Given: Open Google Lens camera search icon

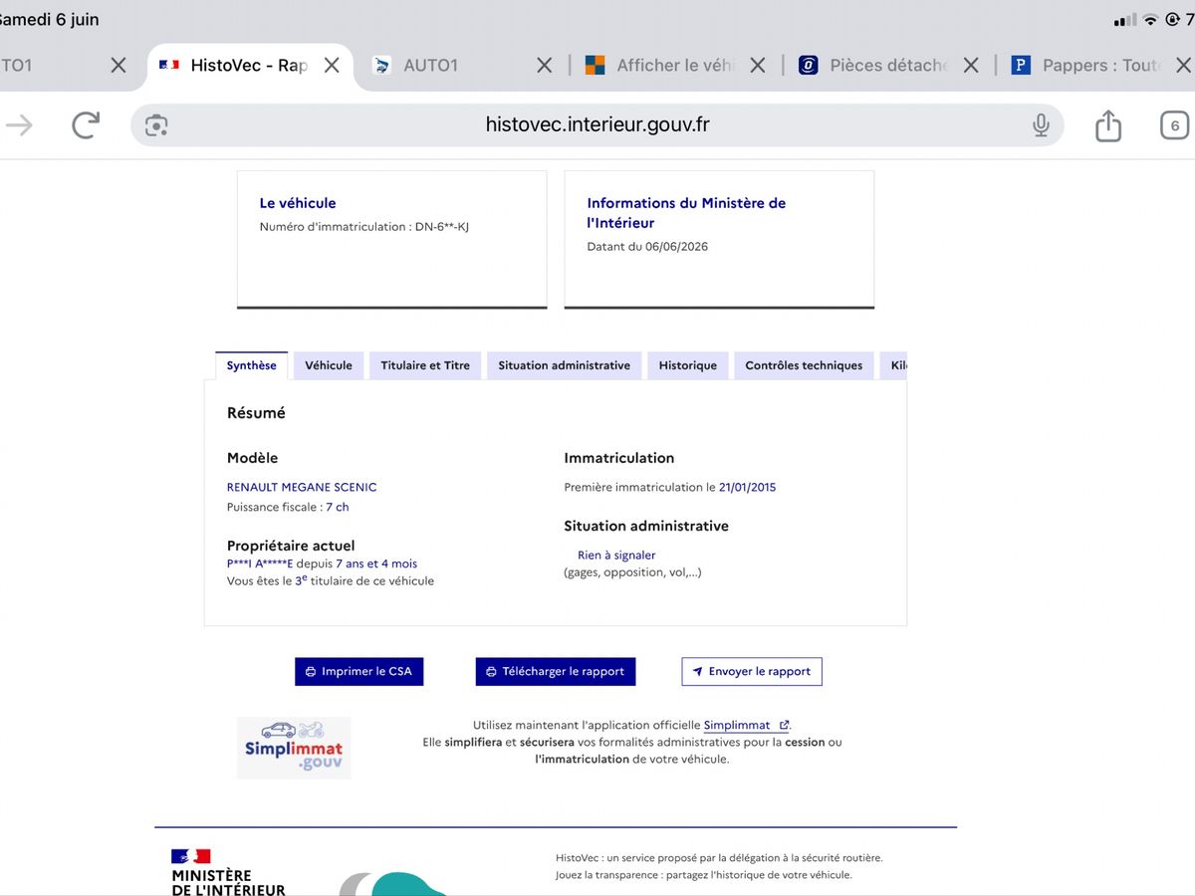Looking at the screenshot, I should tap(156, 125).
